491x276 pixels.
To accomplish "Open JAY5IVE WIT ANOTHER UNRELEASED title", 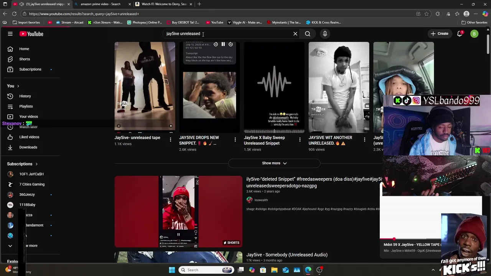I will pyautogui.click(x=330, y=140).
